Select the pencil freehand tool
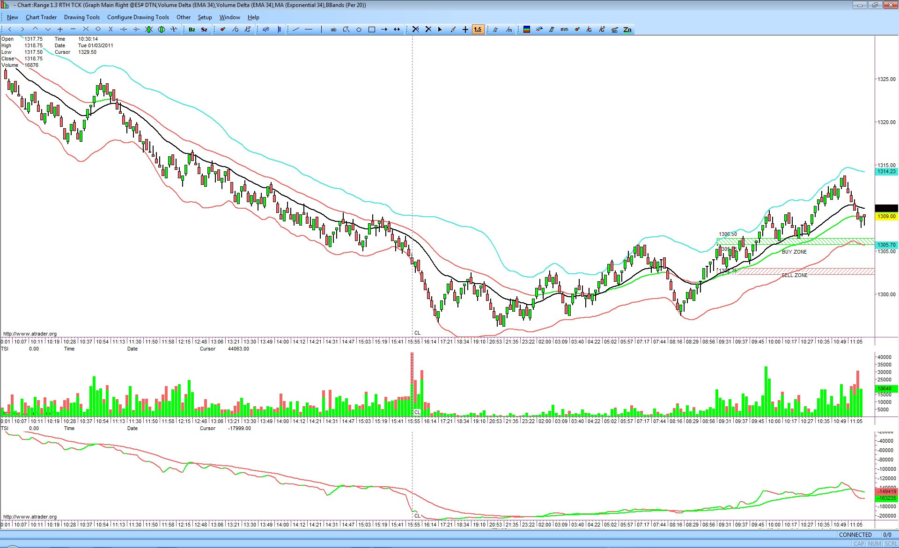Image resolution: width=899 pixels, height=548 pixels. click(453, 29)
